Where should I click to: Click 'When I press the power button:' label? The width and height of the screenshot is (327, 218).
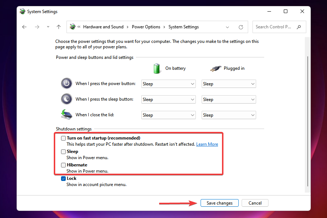point(105,84)
